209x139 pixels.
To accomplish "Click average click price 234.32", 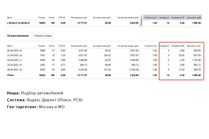I will point(107,55).
